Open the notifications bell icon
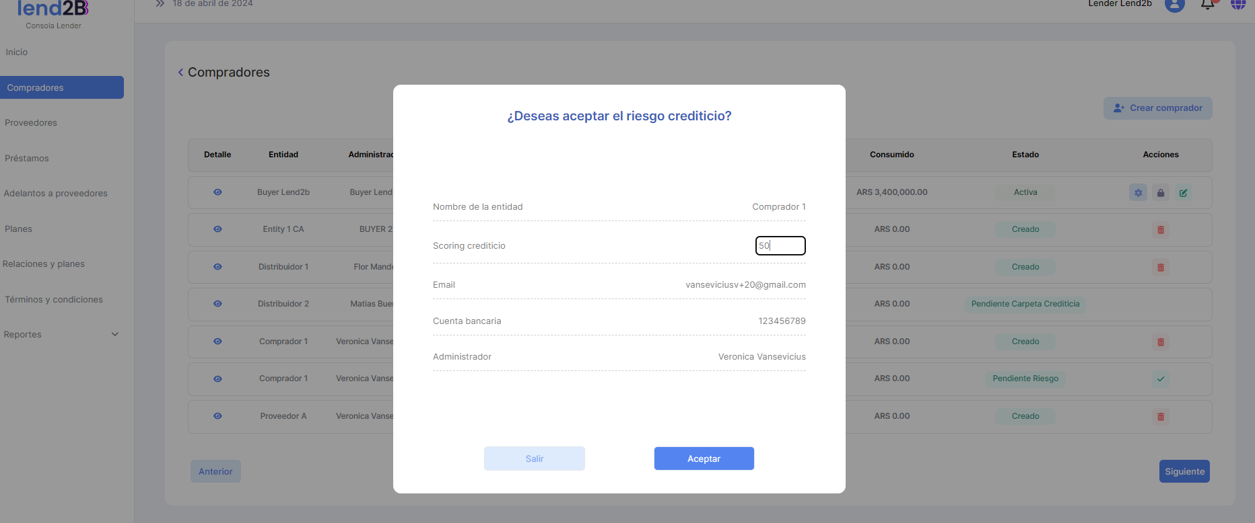This screenshot has height=523, width=1255. 1208,5
